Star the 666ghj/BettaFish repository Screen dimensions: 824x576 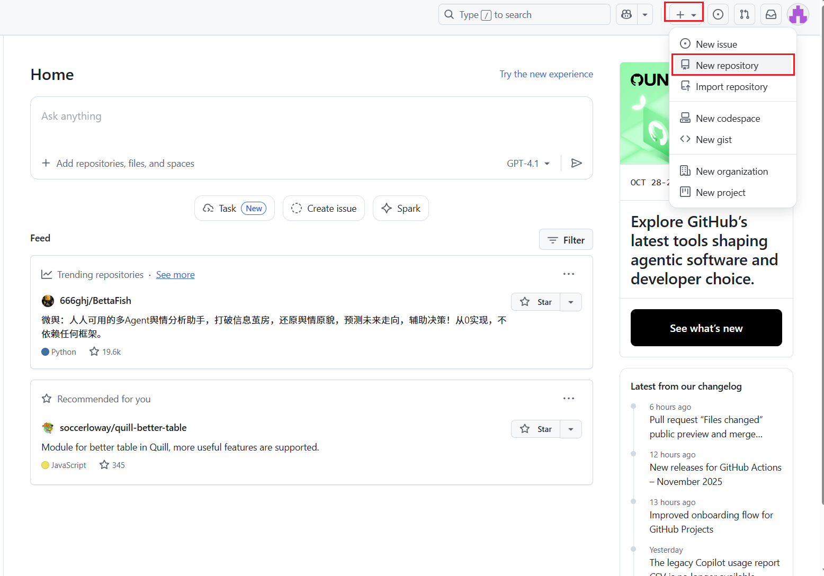click(x=535, y=302)
